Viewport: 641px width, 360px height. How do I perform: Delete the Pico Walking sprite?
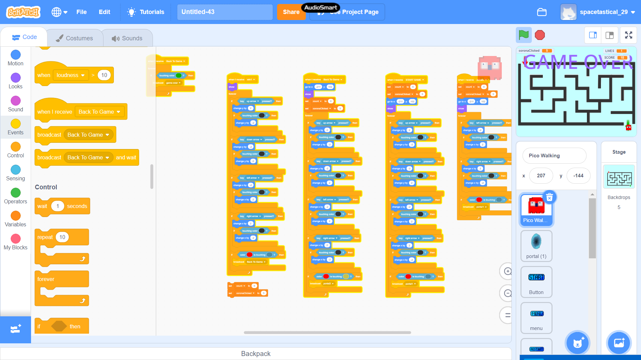[x=549, y=198]
